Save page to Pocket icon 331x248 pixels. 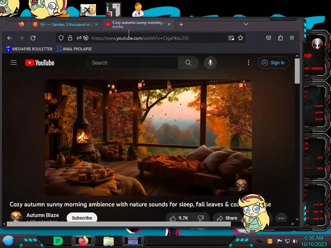[x=269, y=38]
